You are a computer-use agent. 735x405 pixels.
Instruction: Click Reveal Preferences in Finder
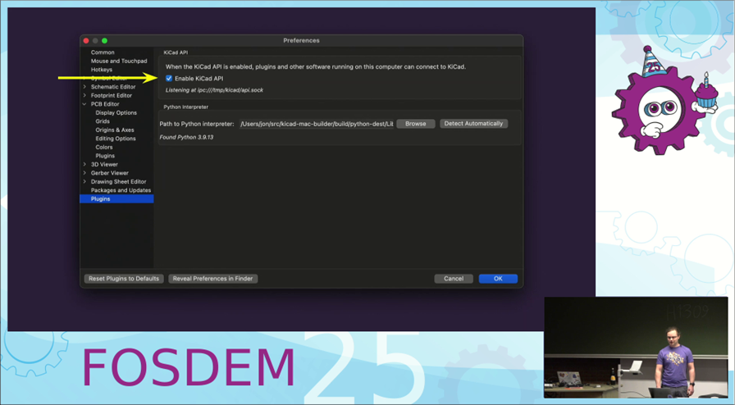coord(212,279)
